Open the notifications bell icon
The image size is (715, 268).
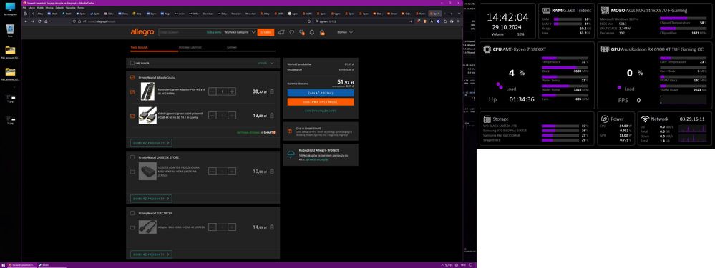[312, 32]
